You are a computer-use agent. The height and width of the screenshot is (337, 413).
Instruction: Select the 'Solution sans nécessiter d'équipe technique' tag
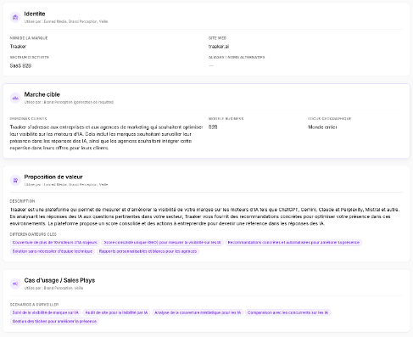(x=53, y=251)
